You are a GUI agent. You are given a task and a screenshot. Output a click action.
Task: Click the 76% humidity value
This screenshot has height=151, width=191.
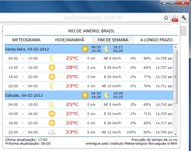click(147, 86)
